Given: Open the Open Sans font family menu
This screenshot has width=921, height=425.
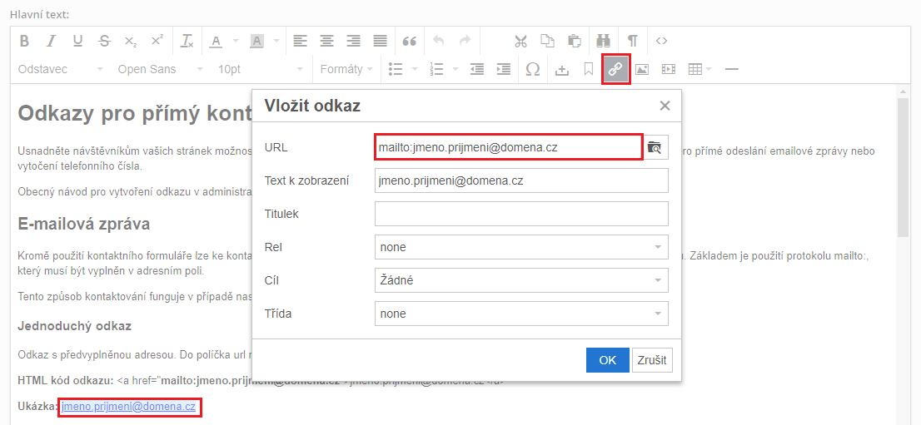Looking at the screenshot, I should point(160,70).
